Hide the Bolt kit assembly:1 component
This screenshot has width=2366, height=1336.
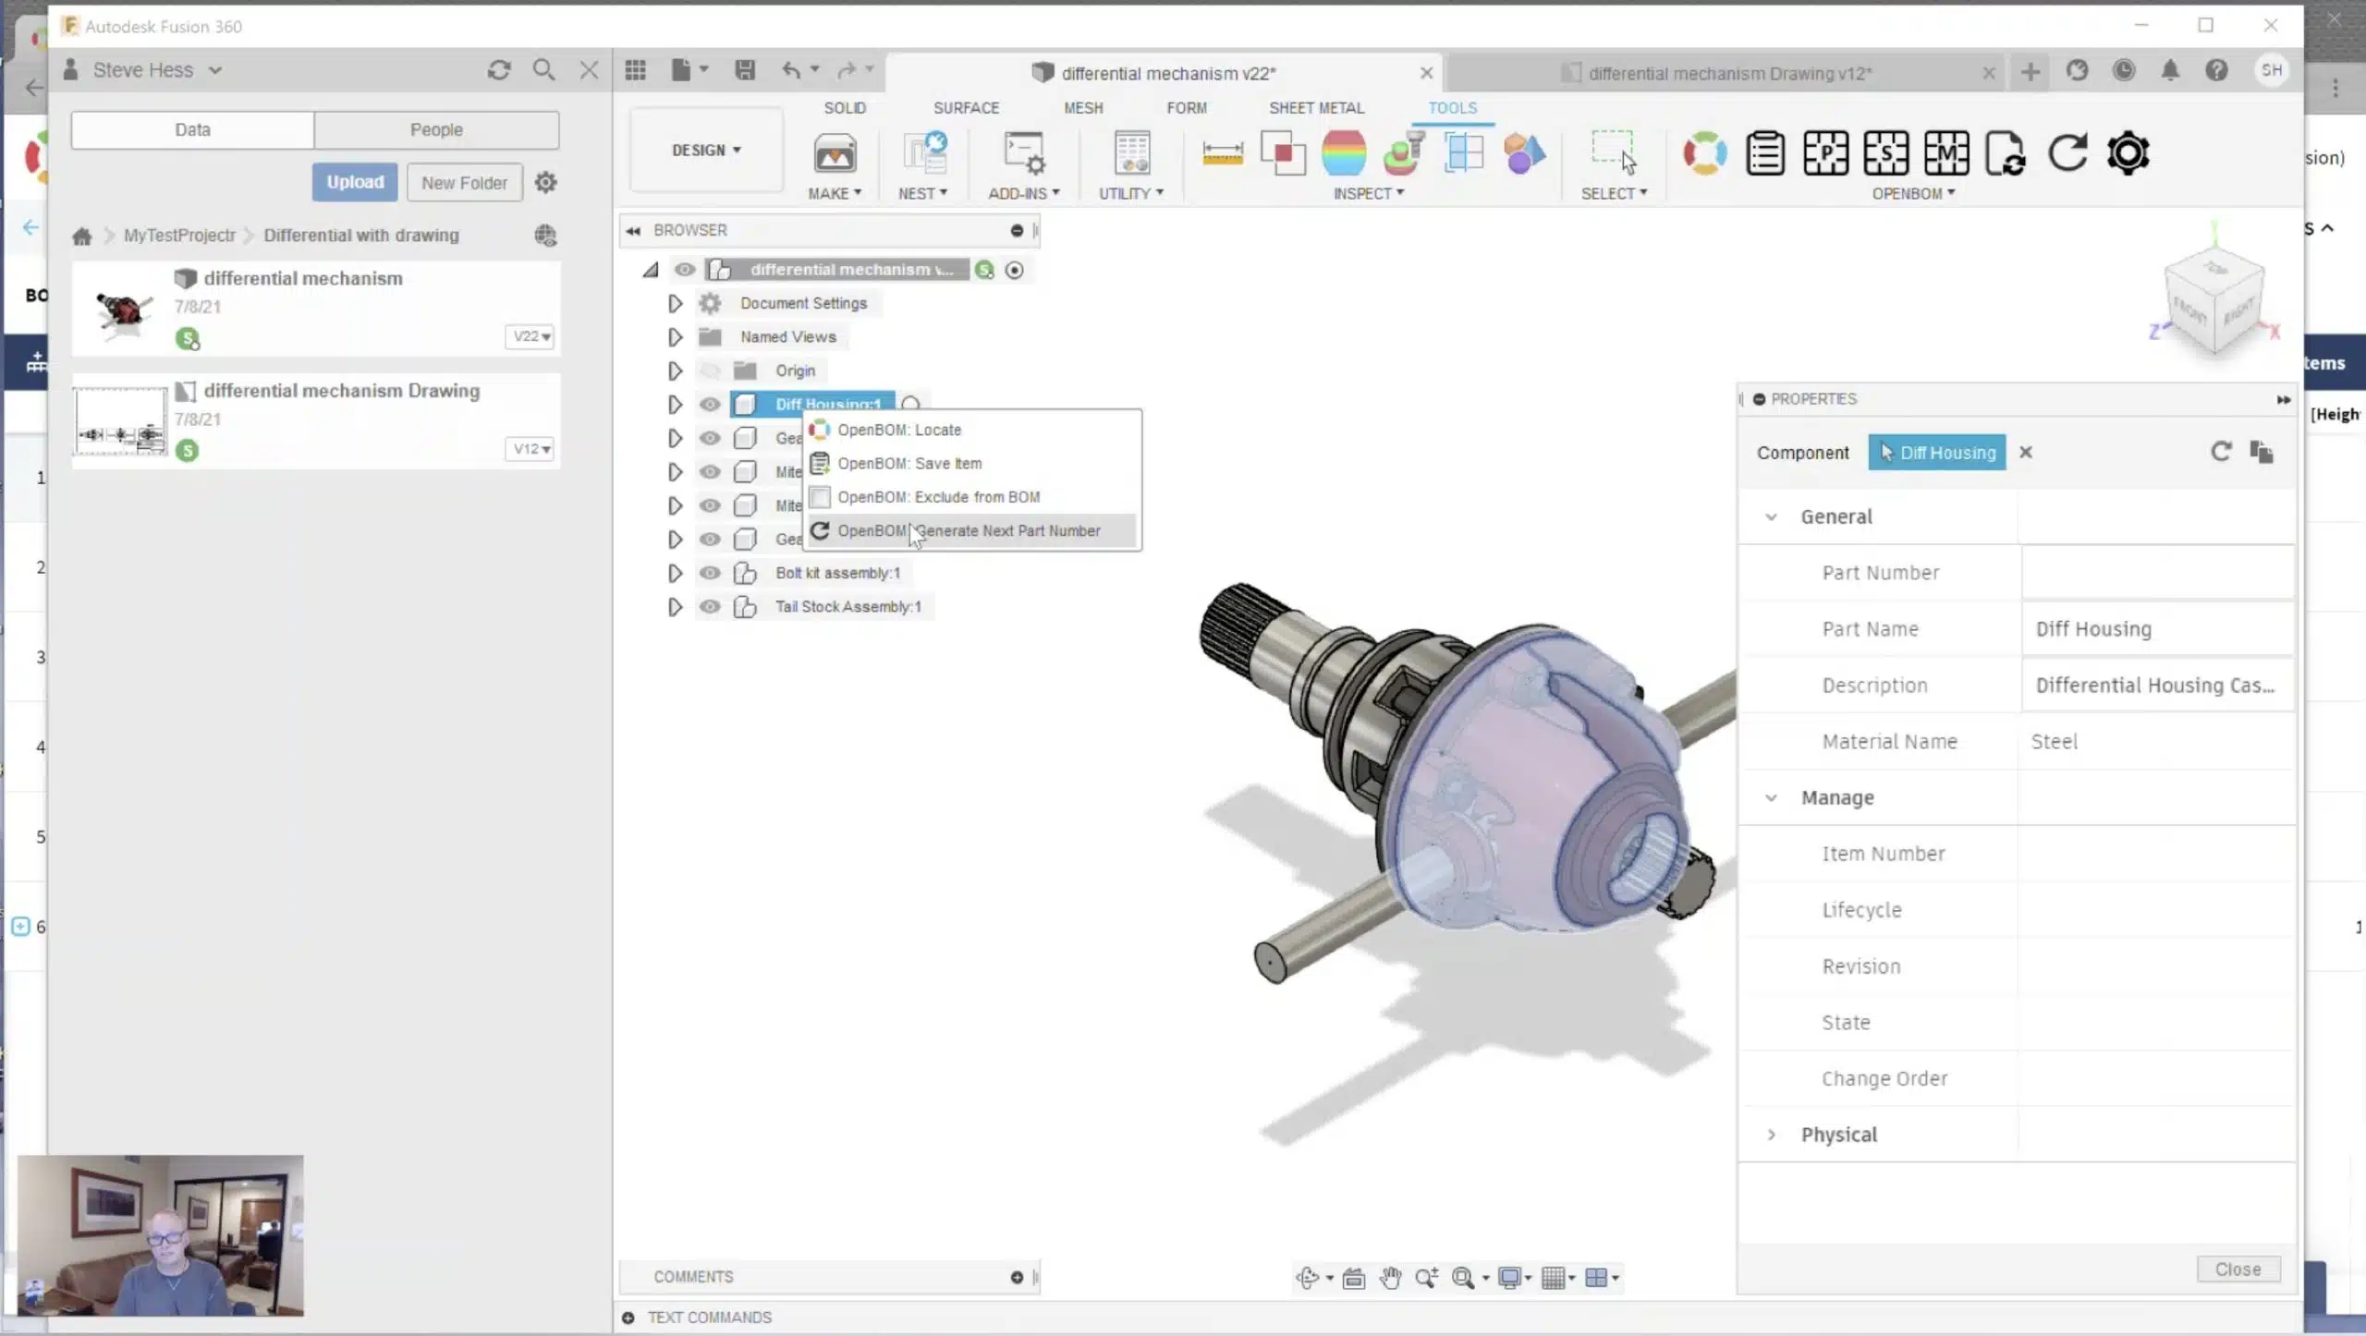(x=710, y=573)
